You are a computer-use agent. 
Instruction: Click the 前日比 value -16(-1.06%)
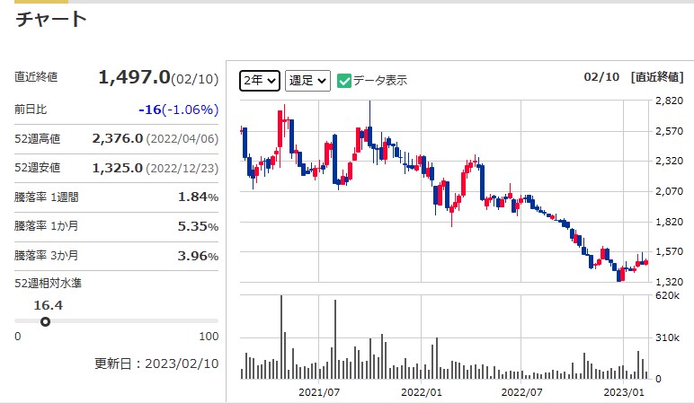[179, 110]
